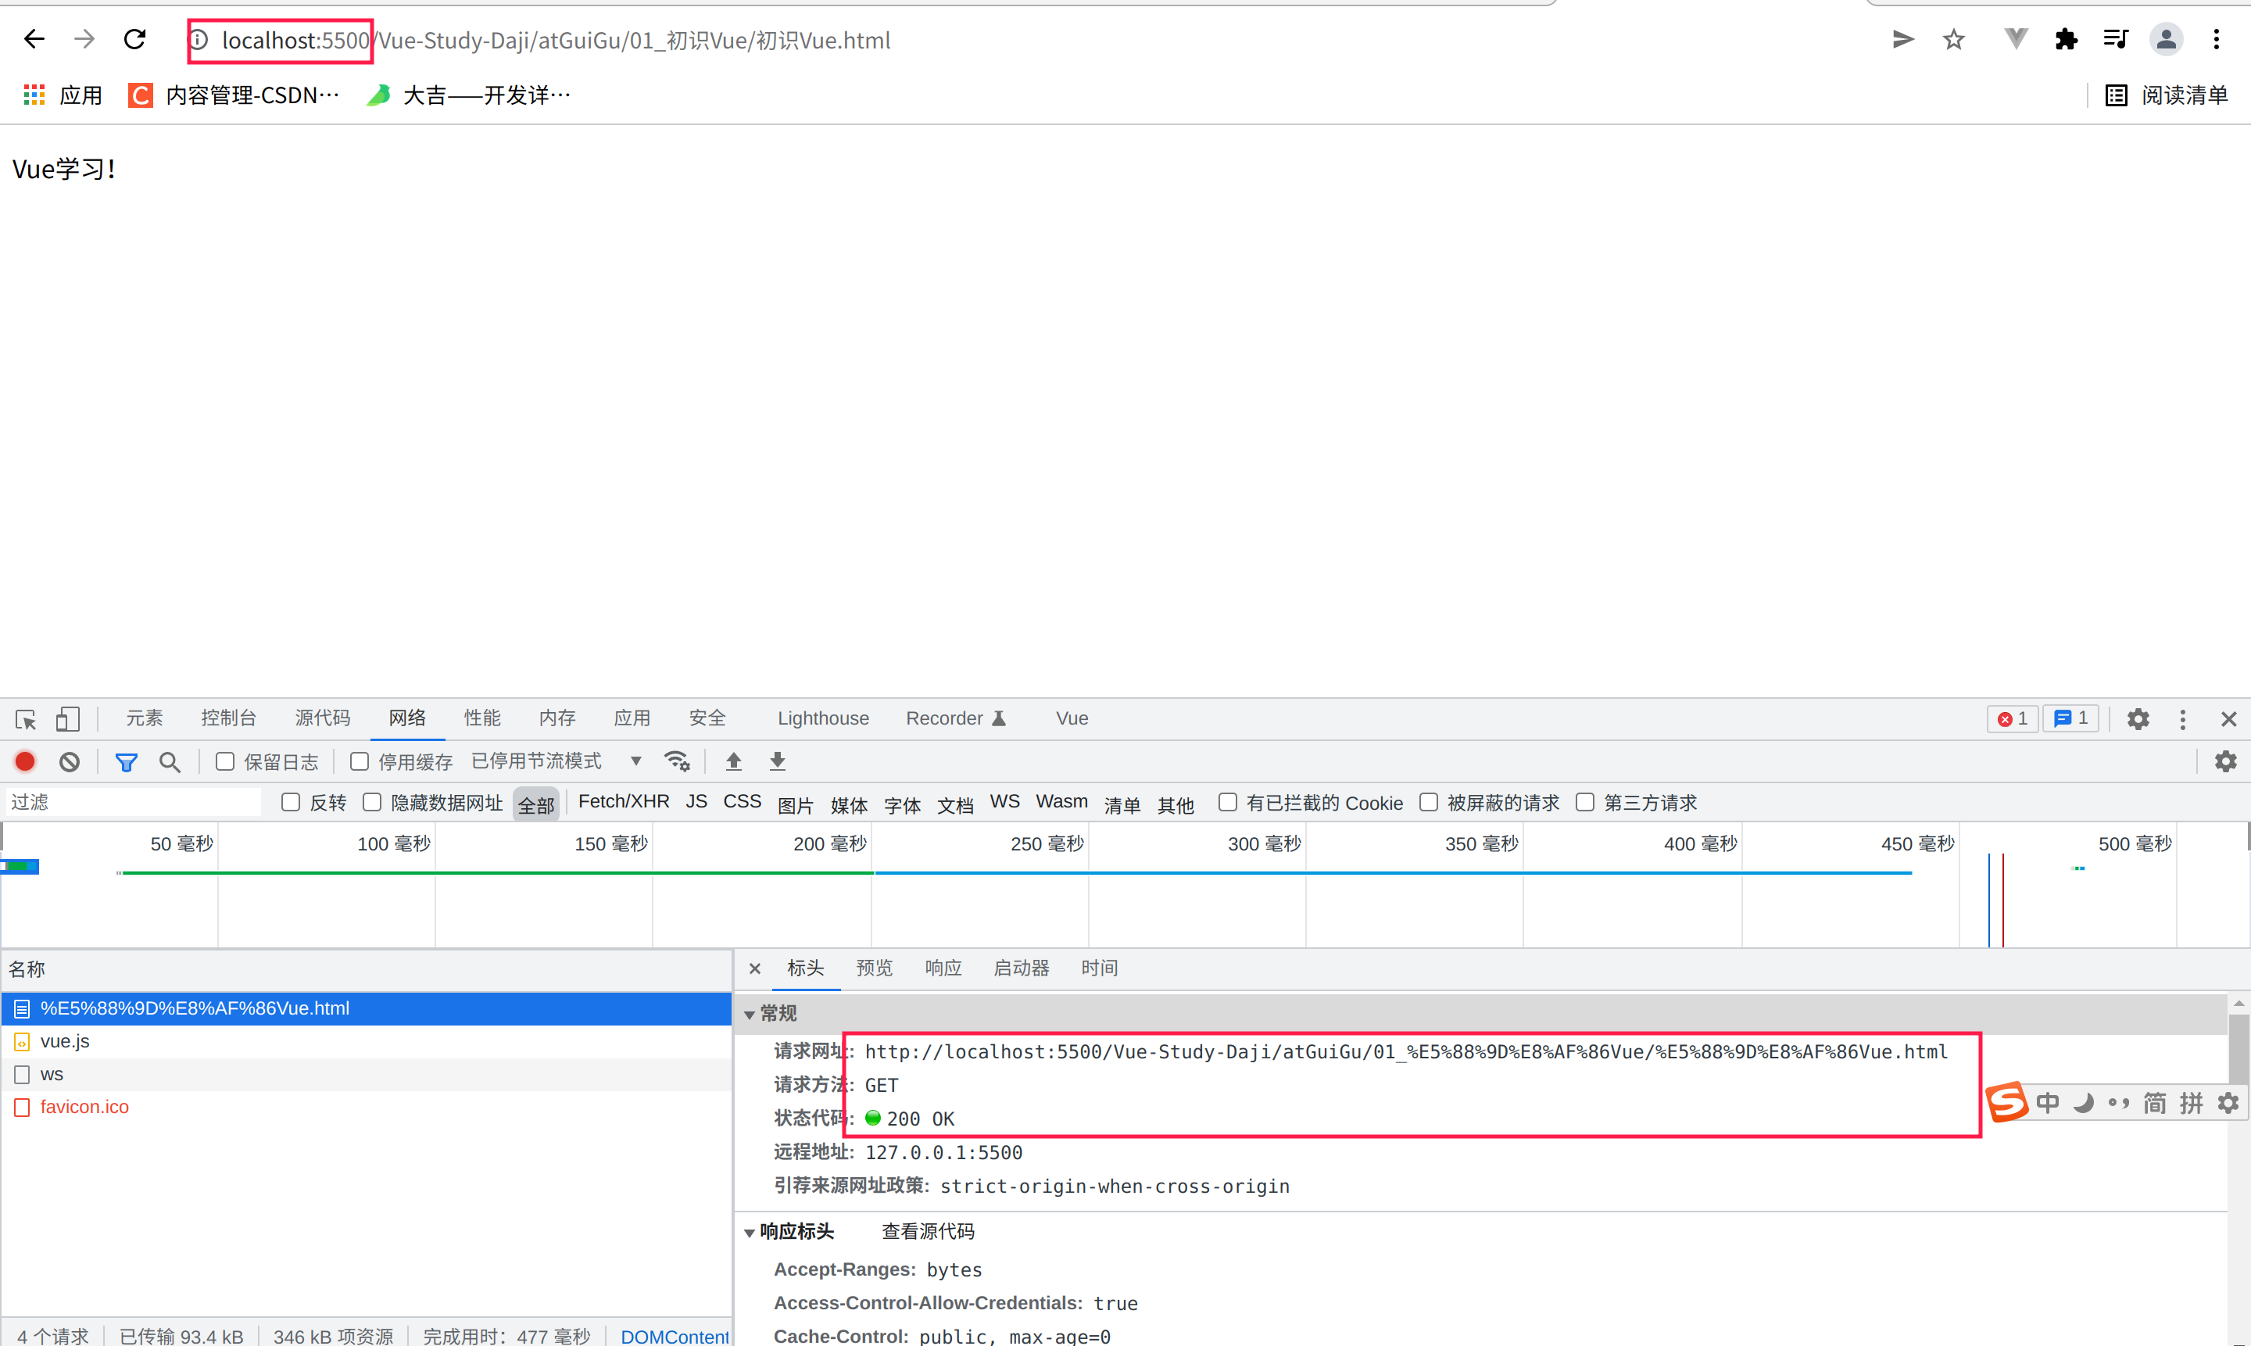The width and height of the screenshot is (2251, 1346).
Task: Click 查看源代码 link
Action: coord(928,1232)
